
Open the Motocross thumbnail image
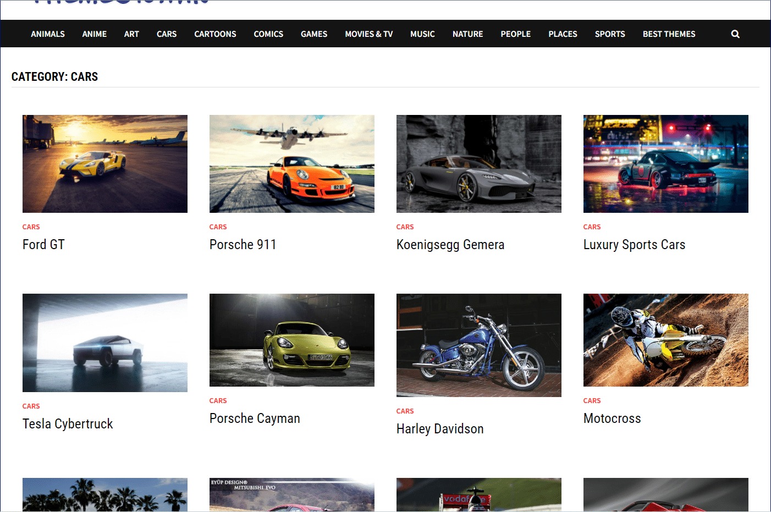click(x=666, y=340)
